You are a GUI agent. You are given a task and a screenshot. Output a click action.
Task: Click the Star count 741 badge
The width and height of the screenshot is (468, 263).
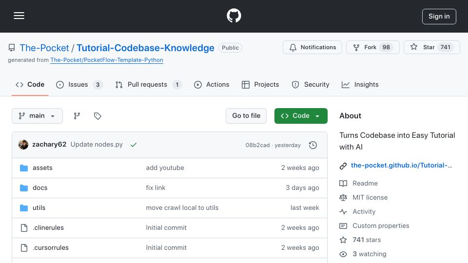445,47
